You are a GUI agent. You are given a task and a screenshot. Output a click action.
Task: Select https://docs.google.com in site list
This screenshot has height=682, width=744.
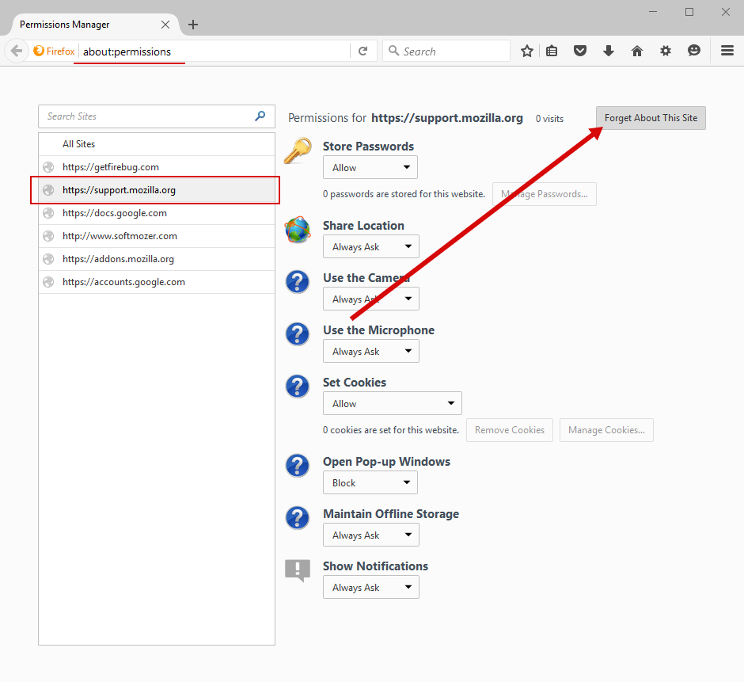[x=157, y=213]
